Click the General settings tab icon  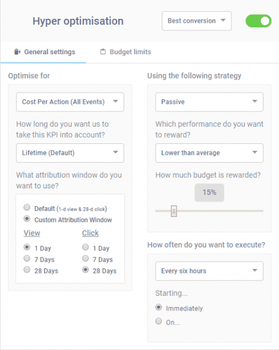pyautogui.click(x=17, y=52)
